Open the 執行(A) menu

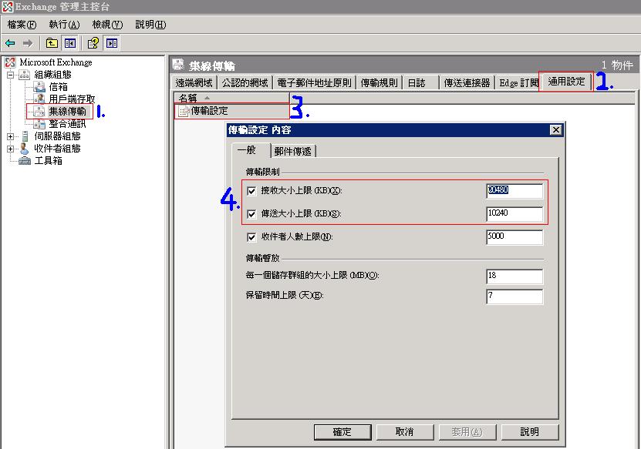64,25
